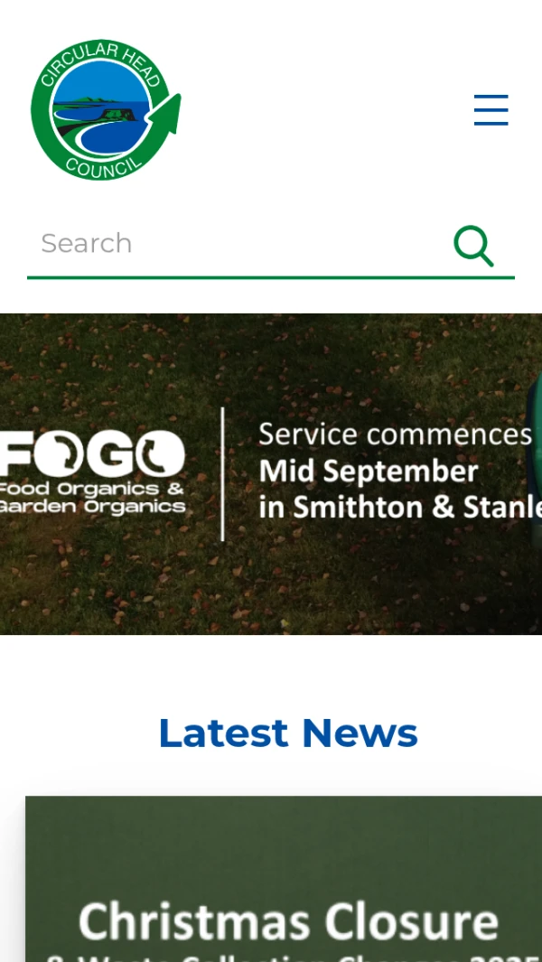Open the hamburger navigation menu
This screenshot has width=542, height=962.
pos(491,110)
